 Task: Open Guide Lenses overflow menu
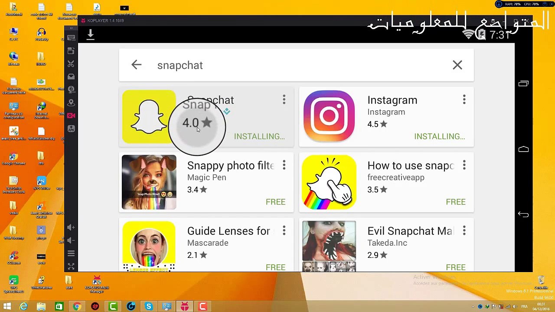click(x=284, y=231)
